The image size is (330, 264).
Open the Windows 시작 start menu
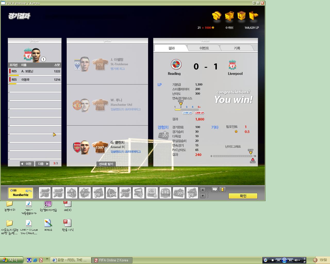pos(12,260)
